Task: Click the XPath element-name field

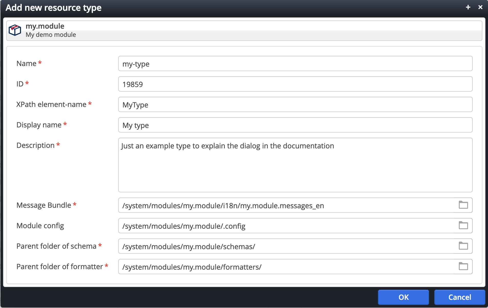Action: point(295,104)
